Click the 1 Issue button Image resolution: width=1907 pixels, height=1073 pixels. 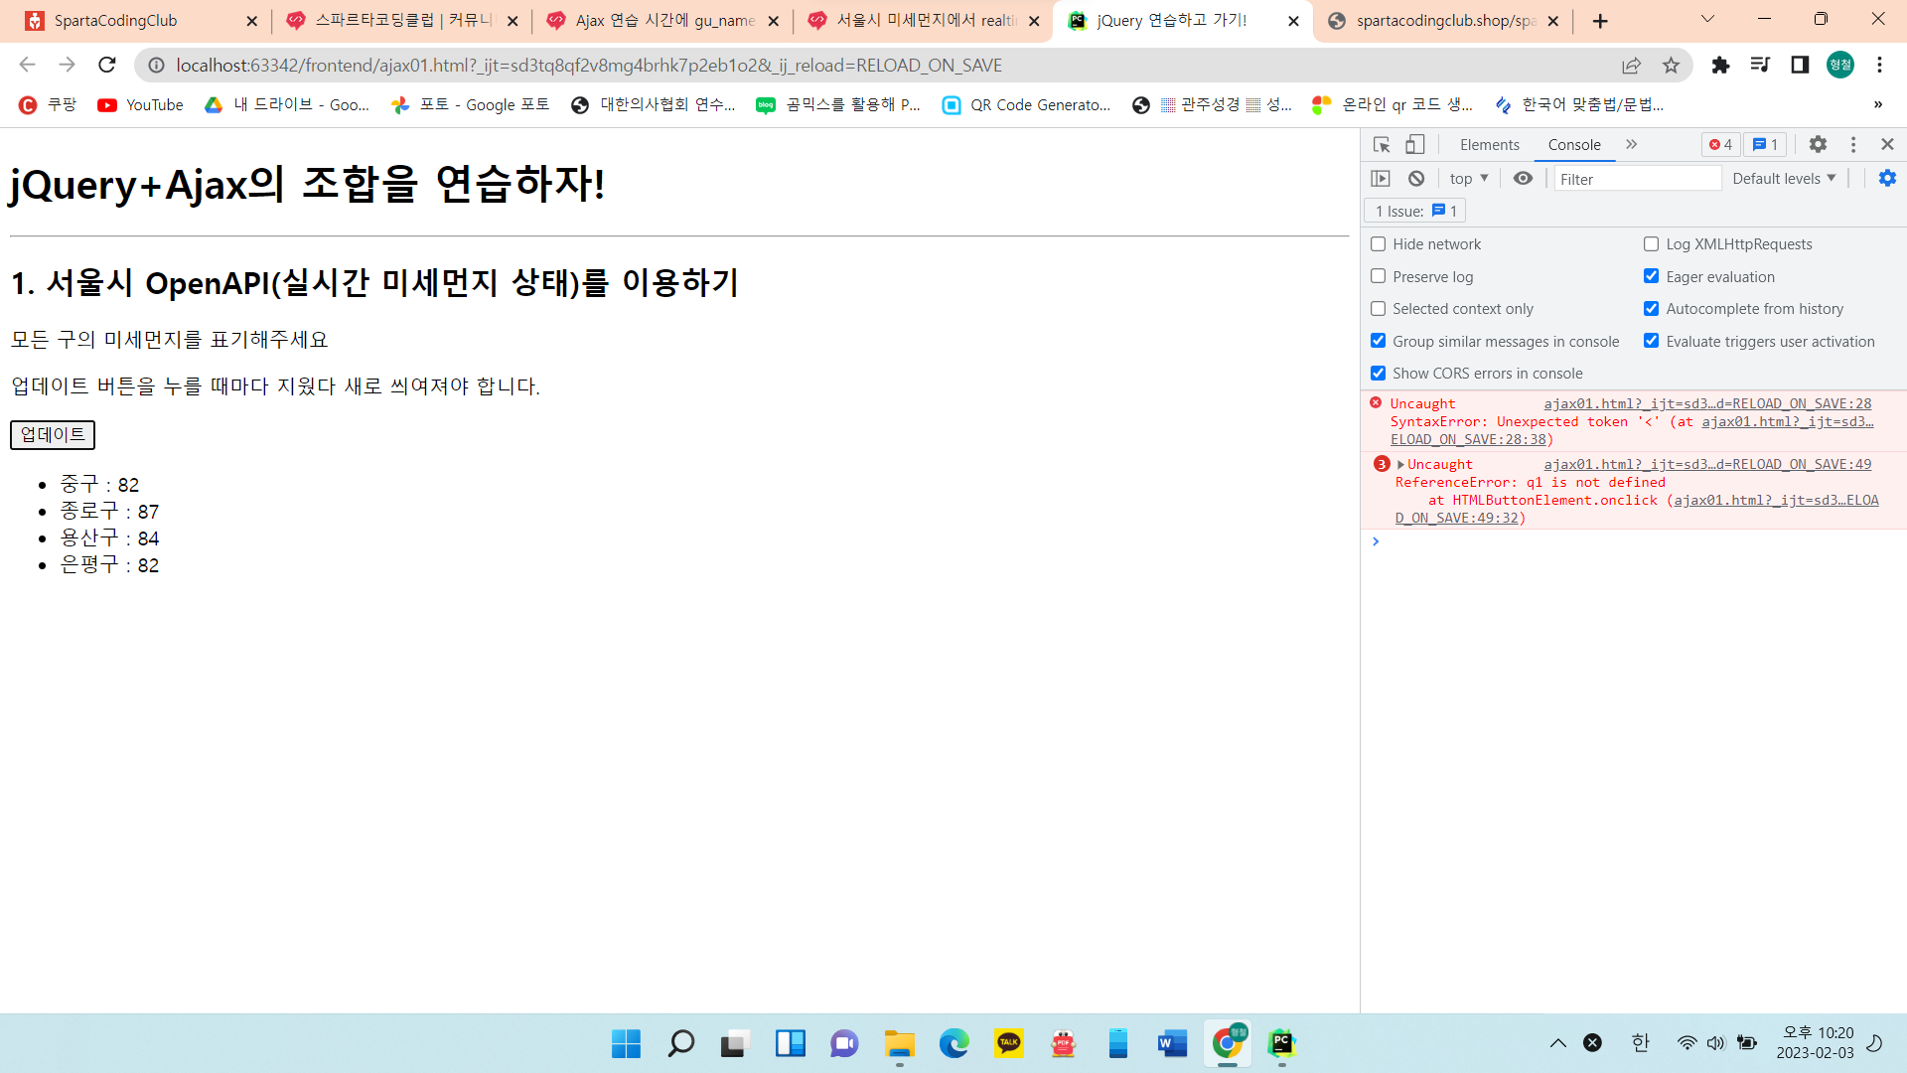click(x=1415, y=211)
